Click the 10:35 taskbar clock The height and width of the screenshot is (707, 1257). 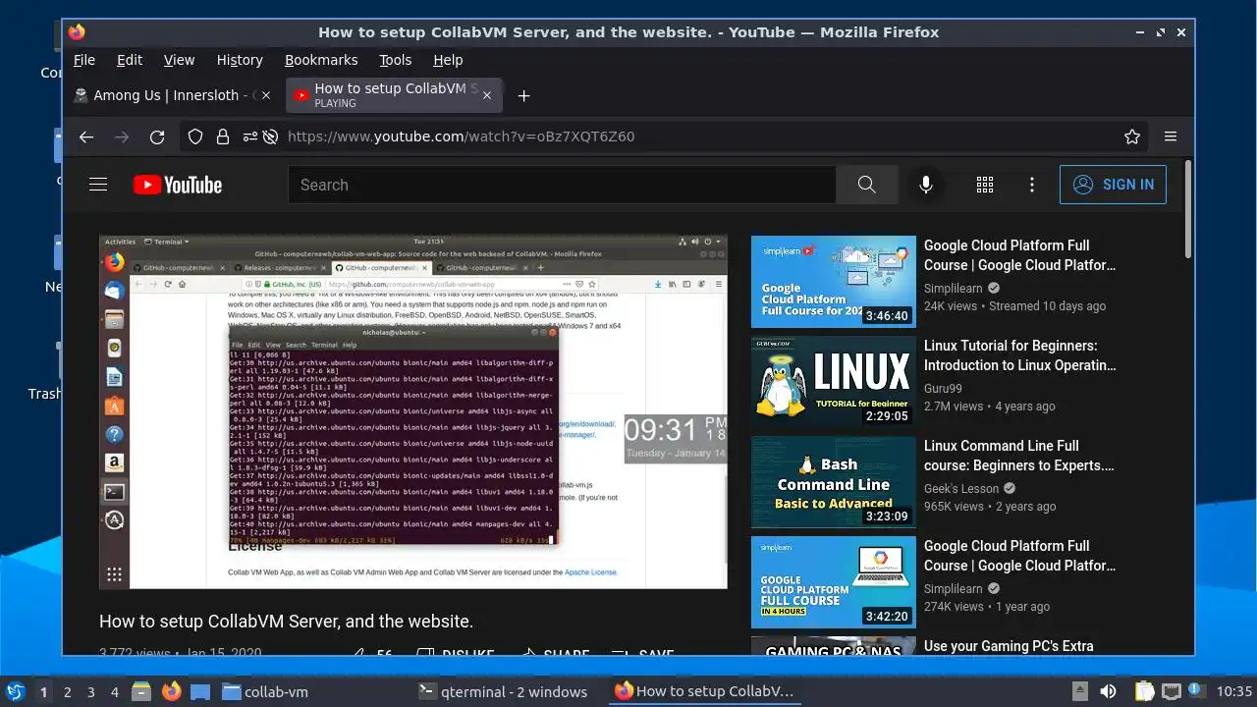point(1235,691)
